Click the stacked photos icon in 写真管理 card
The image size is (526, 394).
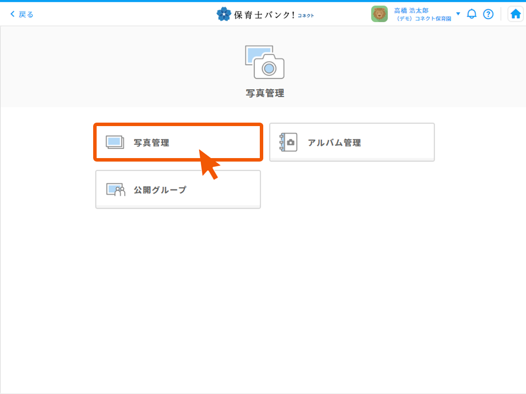coord(115,142)
